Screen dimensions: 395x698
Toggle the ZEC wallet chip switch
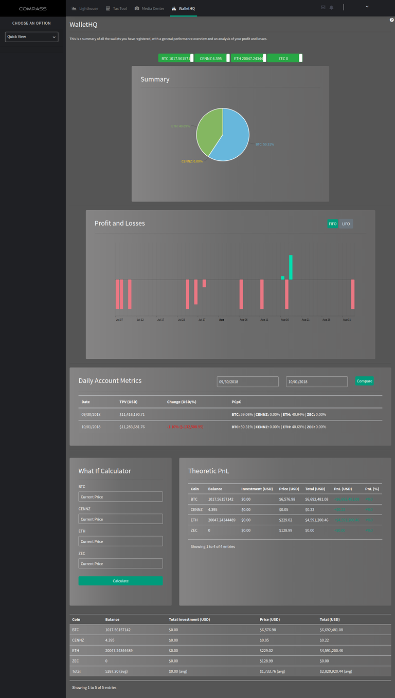(x=301, y=58)
